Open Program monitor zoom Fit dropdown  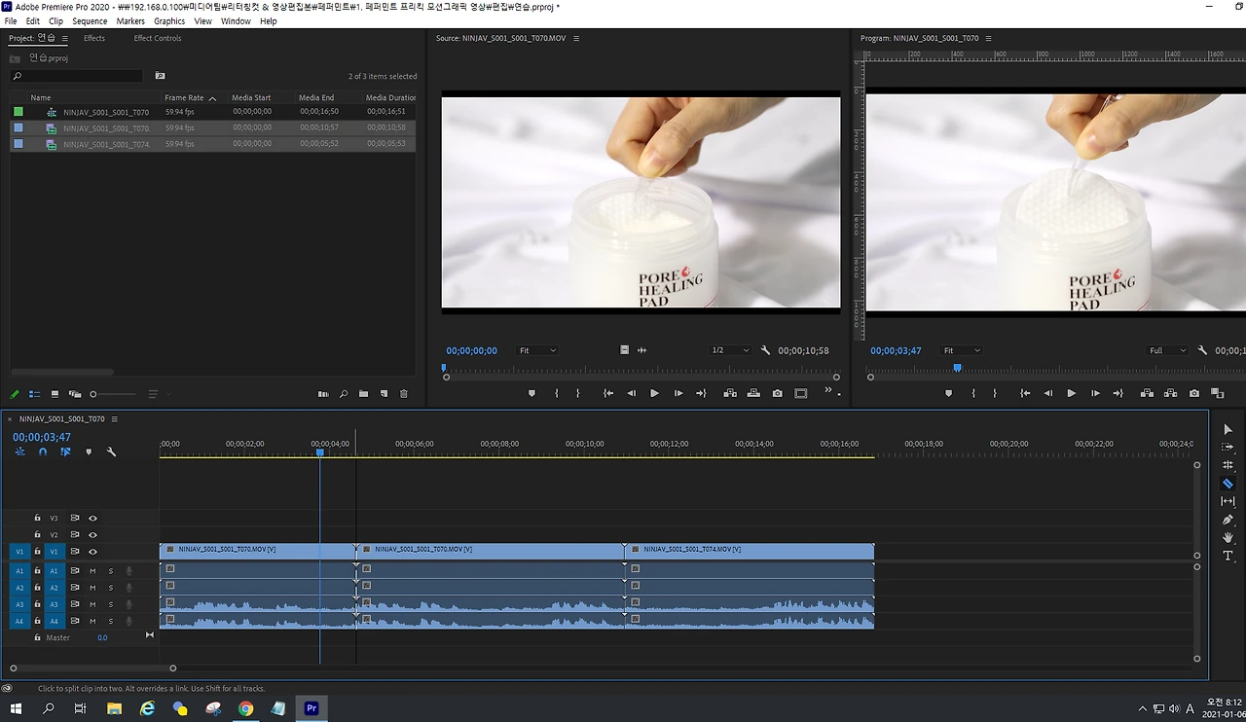point(962,350)
